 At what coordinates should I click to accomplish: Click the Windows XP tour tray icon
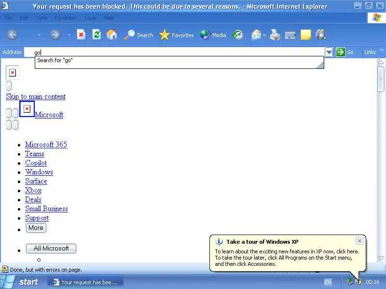point(358,282)
